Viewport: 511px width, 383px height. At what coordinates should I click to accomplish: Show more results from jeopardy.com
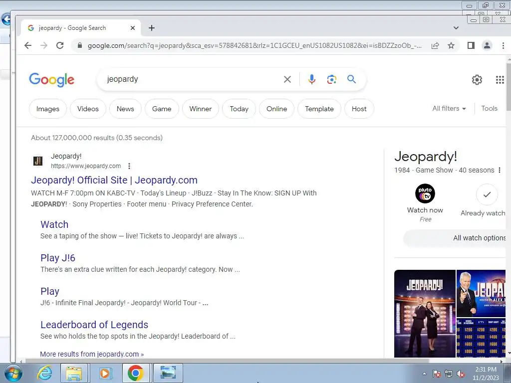coord(92,354)
